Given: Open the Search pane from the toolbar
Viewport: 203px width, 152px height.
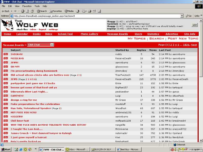Looking at the screenshot, I should 42,11.
